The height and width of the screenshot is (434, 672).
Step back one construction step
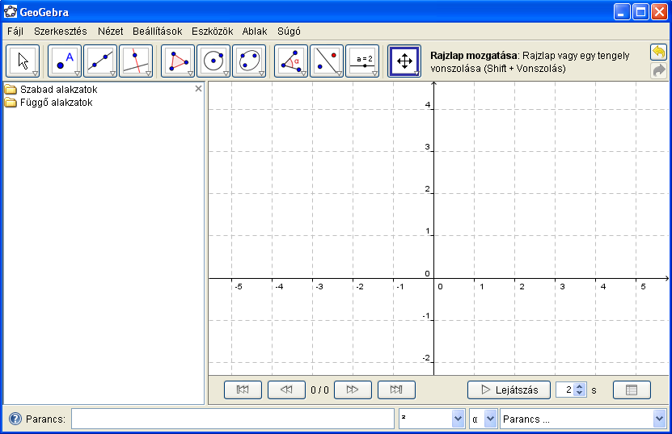pos(286,390)
